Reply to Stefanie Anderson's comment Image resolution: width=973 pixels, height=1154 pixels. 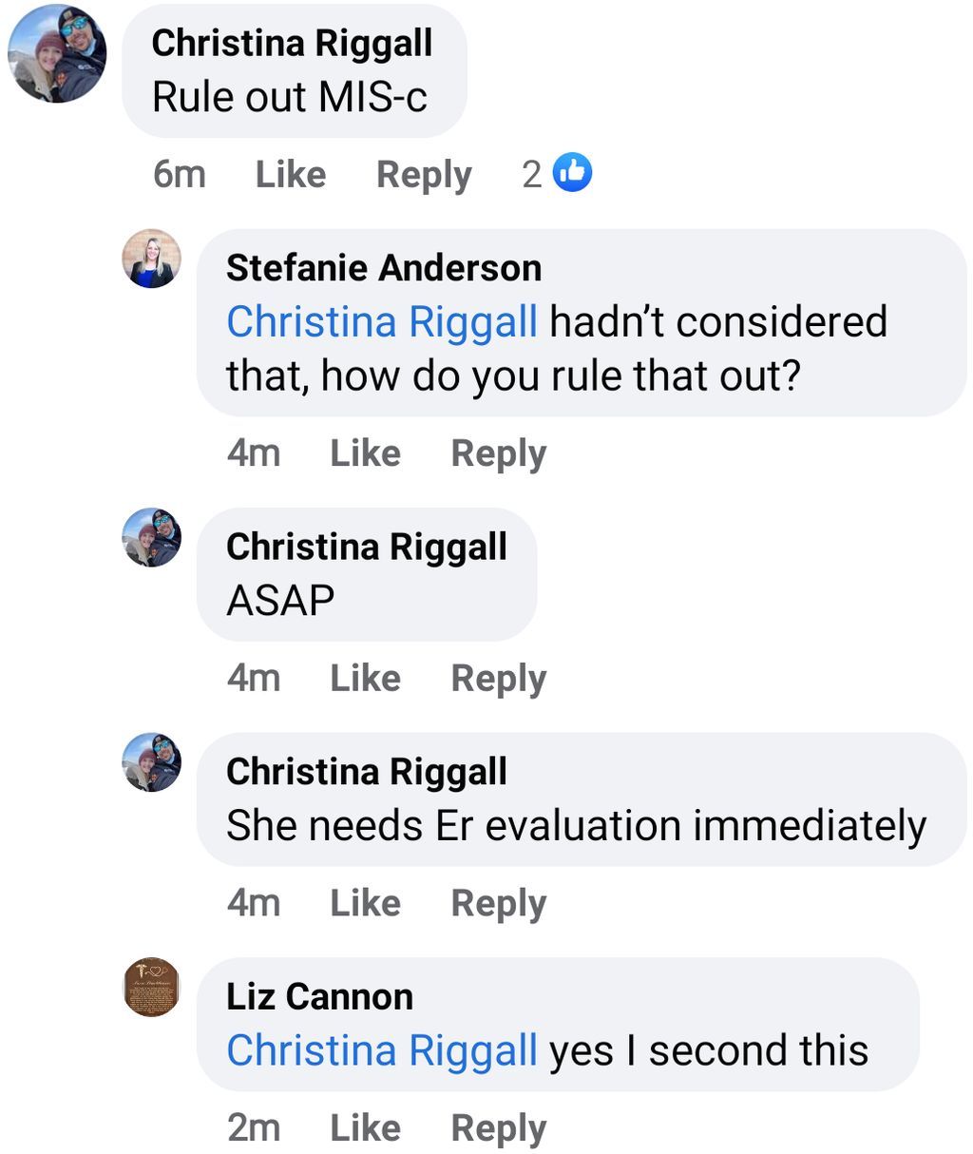pos(499,454)
